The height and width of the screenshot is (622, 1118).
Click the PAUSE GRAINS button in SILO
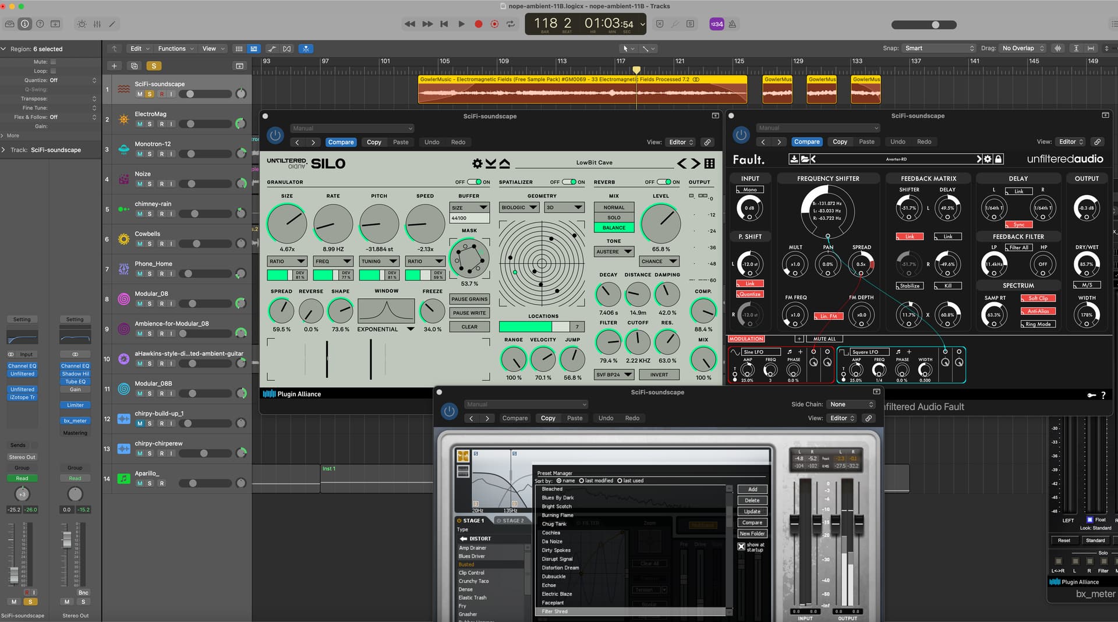[469, 299]
